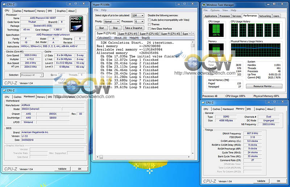Image resolution: width=290 pixels, height=187 pixels.
Task: Click the DRAM Frequency 667.9 MHz value
Action: (253, 133)
